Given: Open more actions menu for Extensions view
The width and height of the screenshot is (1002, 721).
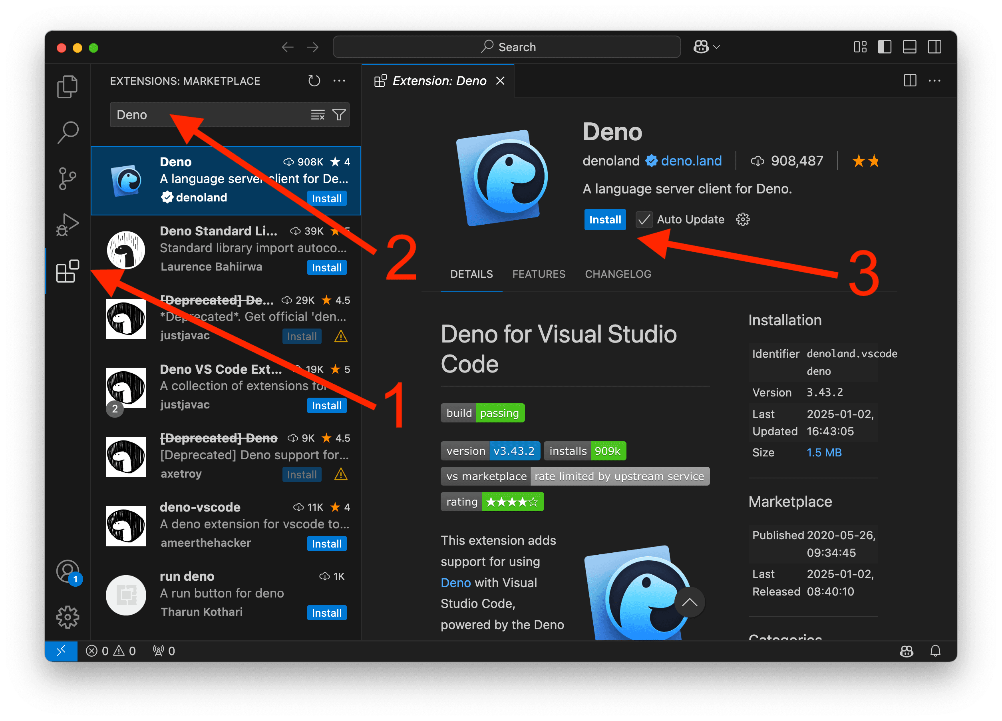Looking at the screenshot, I should click(339, 80).
